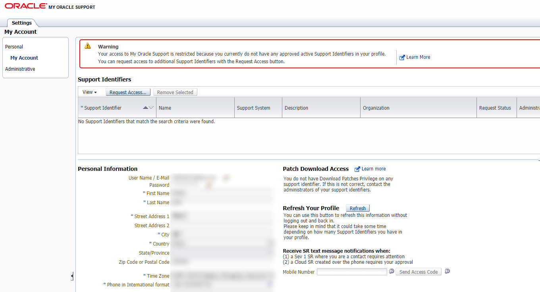Click the edit icon beside User Name / E-Mail
This screenshot has height=292, width=540.
pos(227,178)
